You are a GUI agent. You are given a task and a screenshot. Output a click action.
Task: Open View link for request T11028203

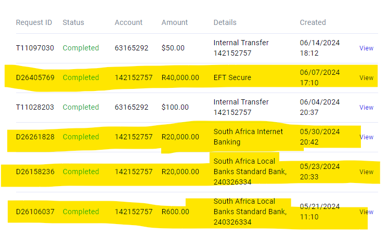click(x=366, y=107)
